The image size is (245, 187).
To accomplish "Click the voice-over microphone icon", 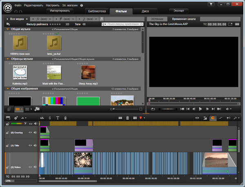I will (x=66, y=118).
